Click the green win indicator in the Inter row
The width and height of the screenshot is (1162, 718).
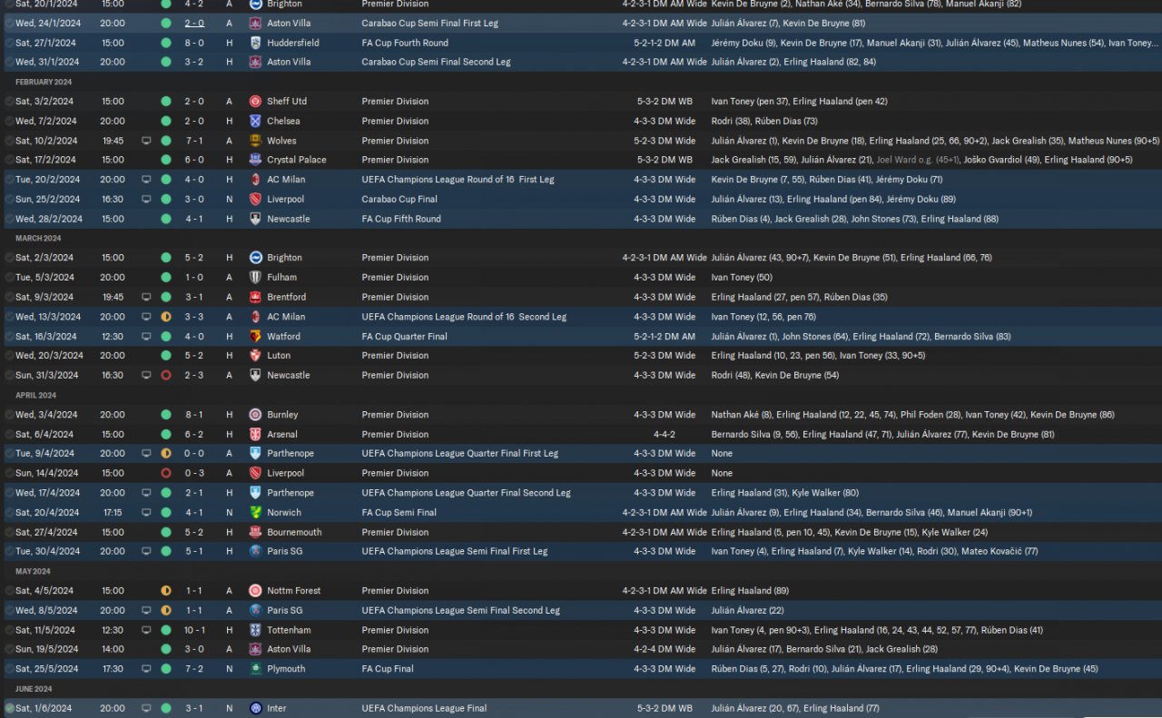[166, 709]
